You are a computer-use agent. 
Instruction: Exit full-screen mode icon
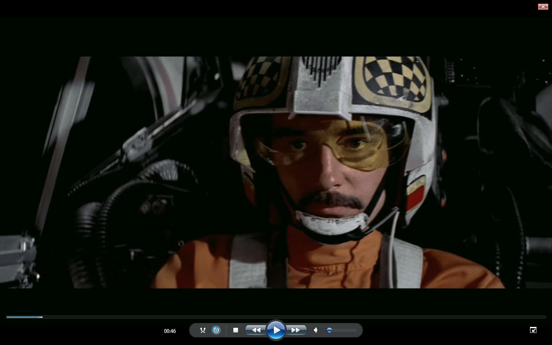[533, 330]
